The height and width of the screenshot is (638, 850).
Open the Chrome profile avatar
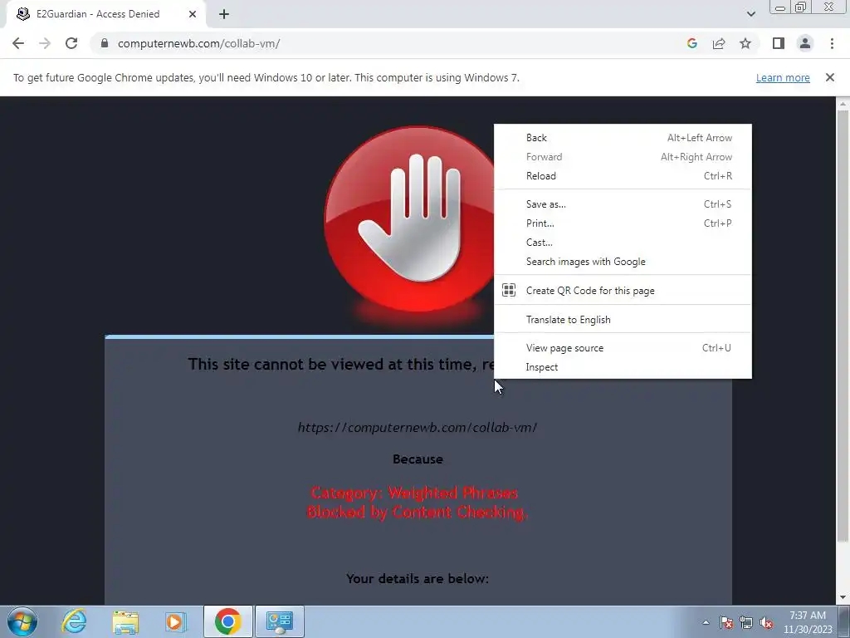click(x=805, y=43)
